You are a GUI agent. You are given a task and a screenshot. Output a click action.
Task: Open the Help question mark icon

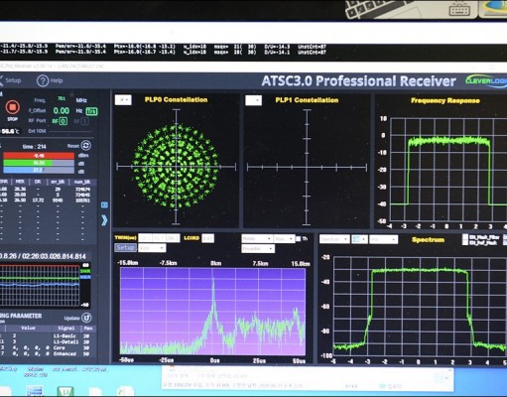[43, 80]
